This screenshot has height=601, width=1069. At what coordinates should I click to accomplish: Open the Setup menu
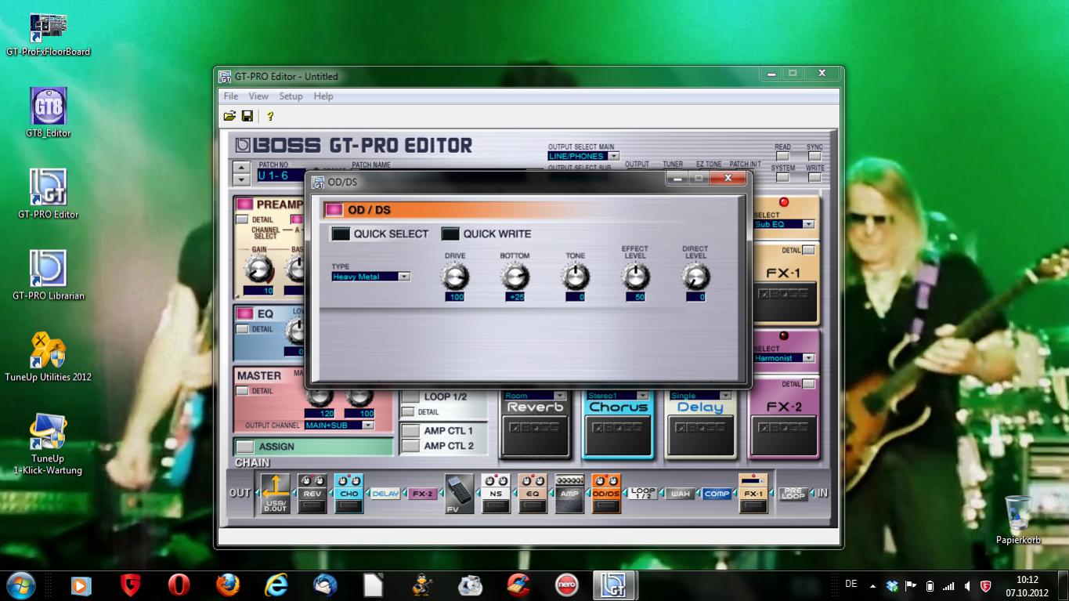(x=291, y=96)
